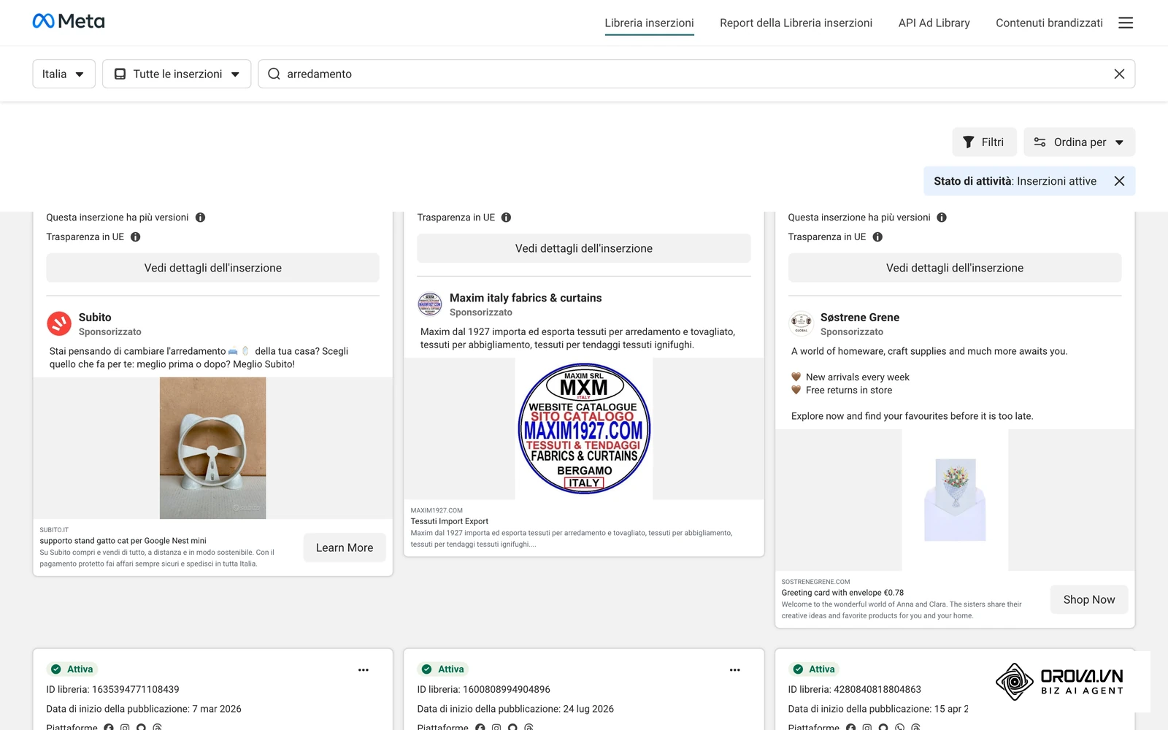Open options menu for ad 1600808994904896
This screenshot has height=730, width=1168.
point(734,669)
